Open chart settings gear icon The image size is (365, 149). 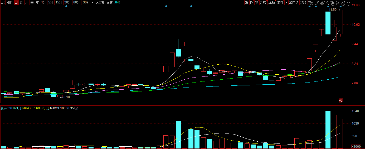pyautogui.click(x=312, y=4)
